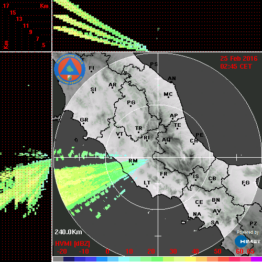This screenshot has width=262, height=262.
Task: Click the '240.0Km' range label
Action: [68, 232]
